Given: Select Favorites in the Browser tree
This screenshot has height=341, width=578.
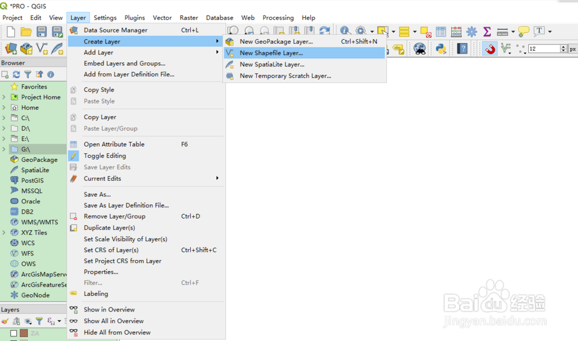Looking at the screenshot, I should (34, 87).
